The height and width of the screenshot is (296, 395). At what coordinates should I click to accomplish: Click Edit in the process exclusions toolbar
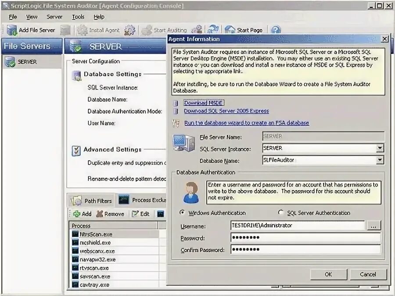point(140,214)
